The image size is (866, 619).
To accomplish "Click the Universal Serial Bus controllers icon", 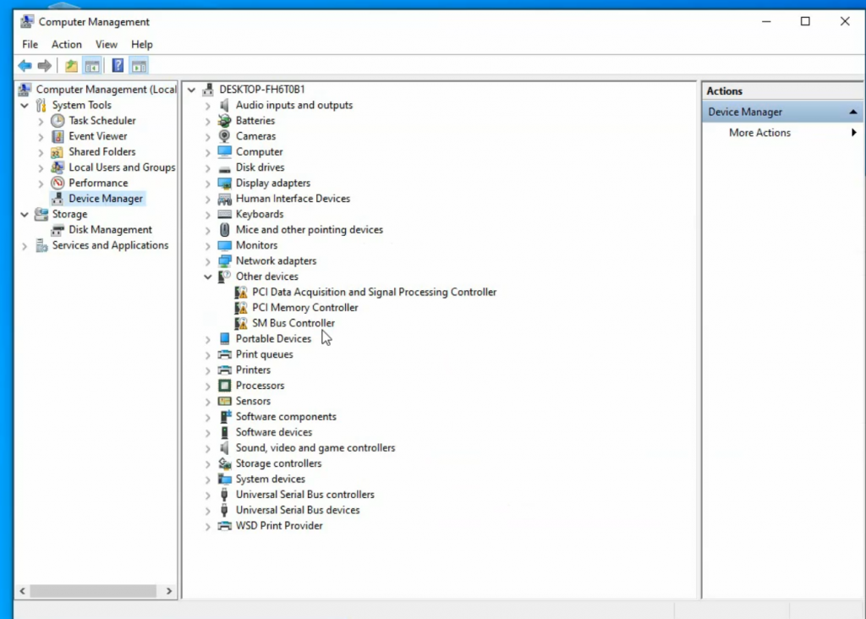I will (x=224, y=494).
